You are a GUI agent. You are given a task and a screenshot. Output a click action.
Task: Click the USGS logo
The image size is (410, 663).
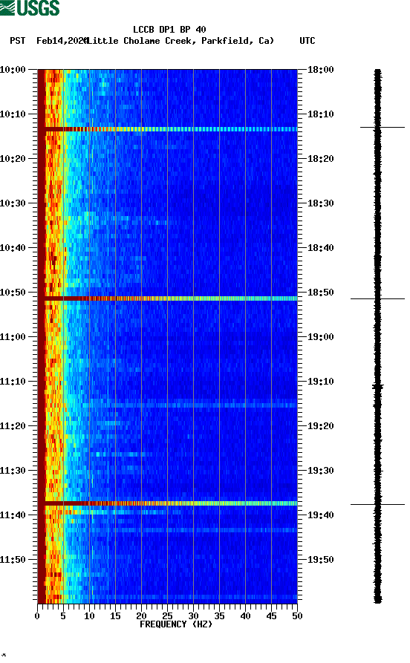pyautogui.click(x=30, y=7)
